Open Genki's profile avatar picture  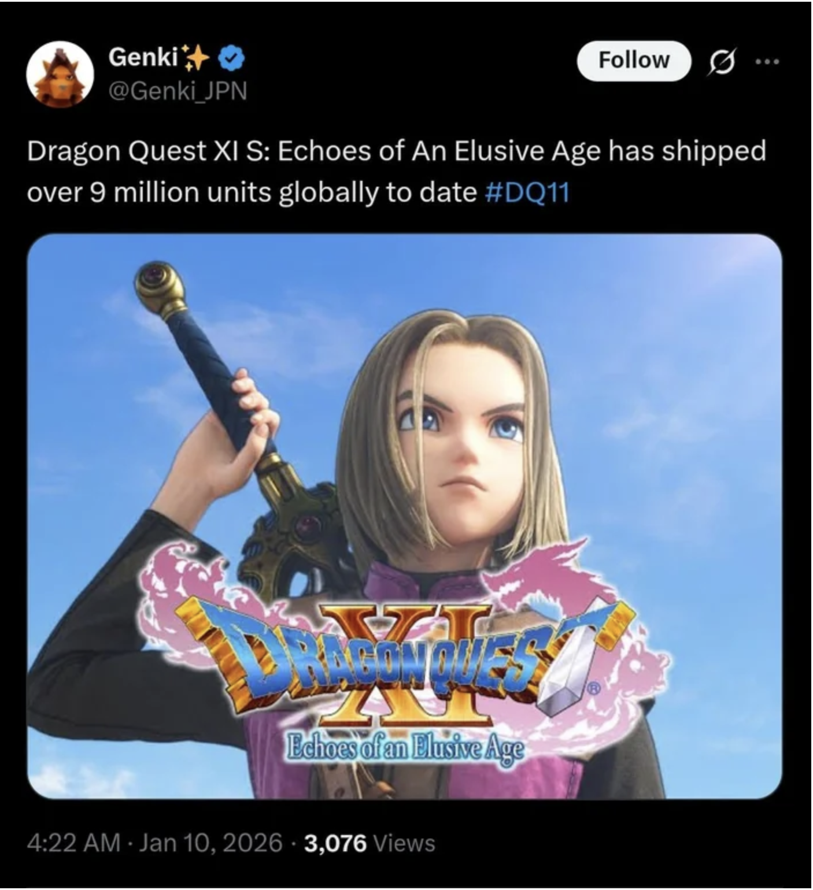(60, 75)
